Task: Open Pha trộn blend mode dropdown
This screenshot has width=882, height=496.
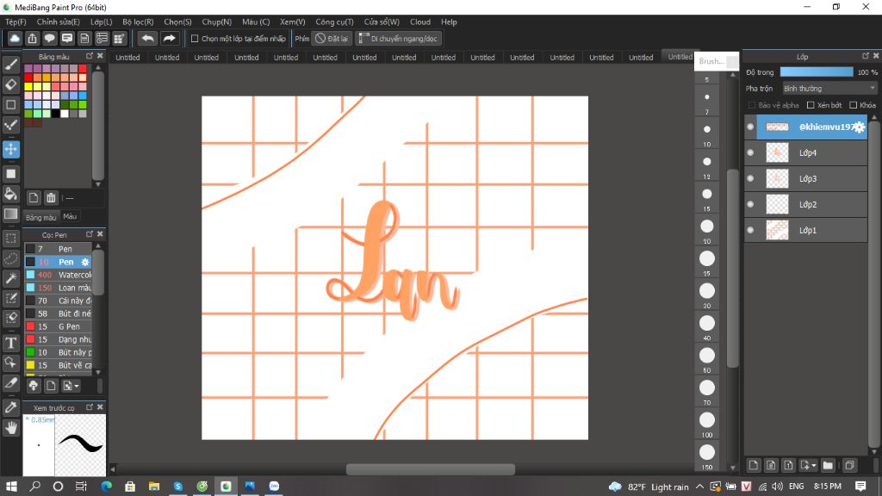Action: (829, 89)
